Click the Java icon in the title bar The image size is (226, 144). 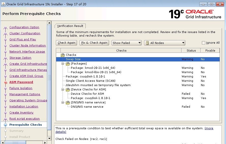(3, 4)
